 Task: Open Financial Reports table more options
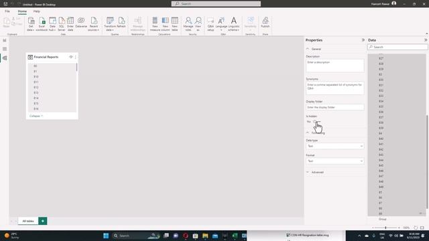[76, 57]
